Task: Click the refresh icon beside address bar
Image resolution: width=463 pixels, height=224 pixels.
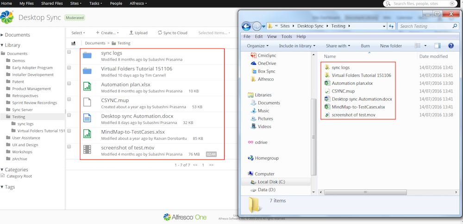Action: pyautogui.click(x=391, y=26)
